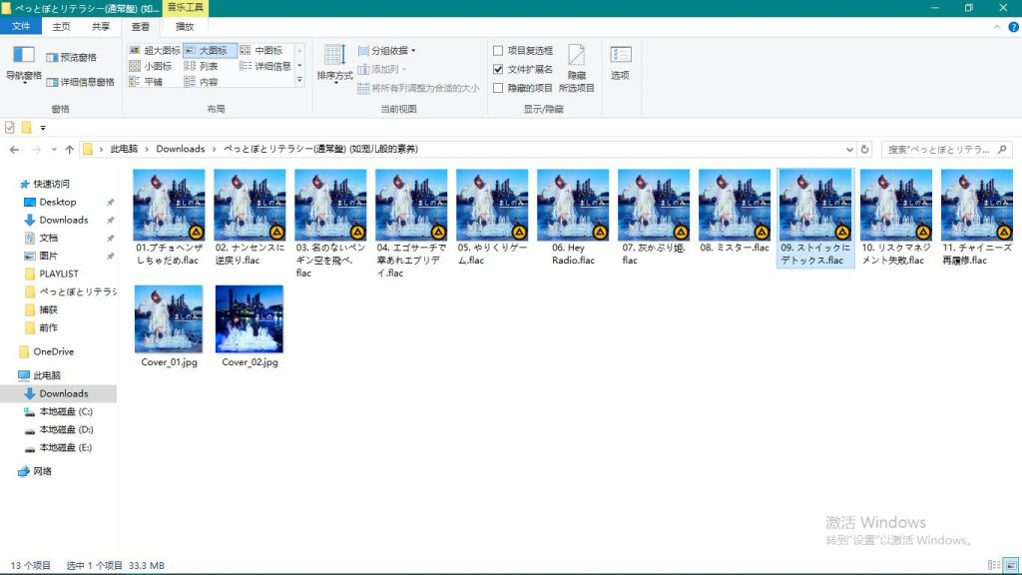Switch to large thumbnails view in status bar

(x=1011, y=565)
